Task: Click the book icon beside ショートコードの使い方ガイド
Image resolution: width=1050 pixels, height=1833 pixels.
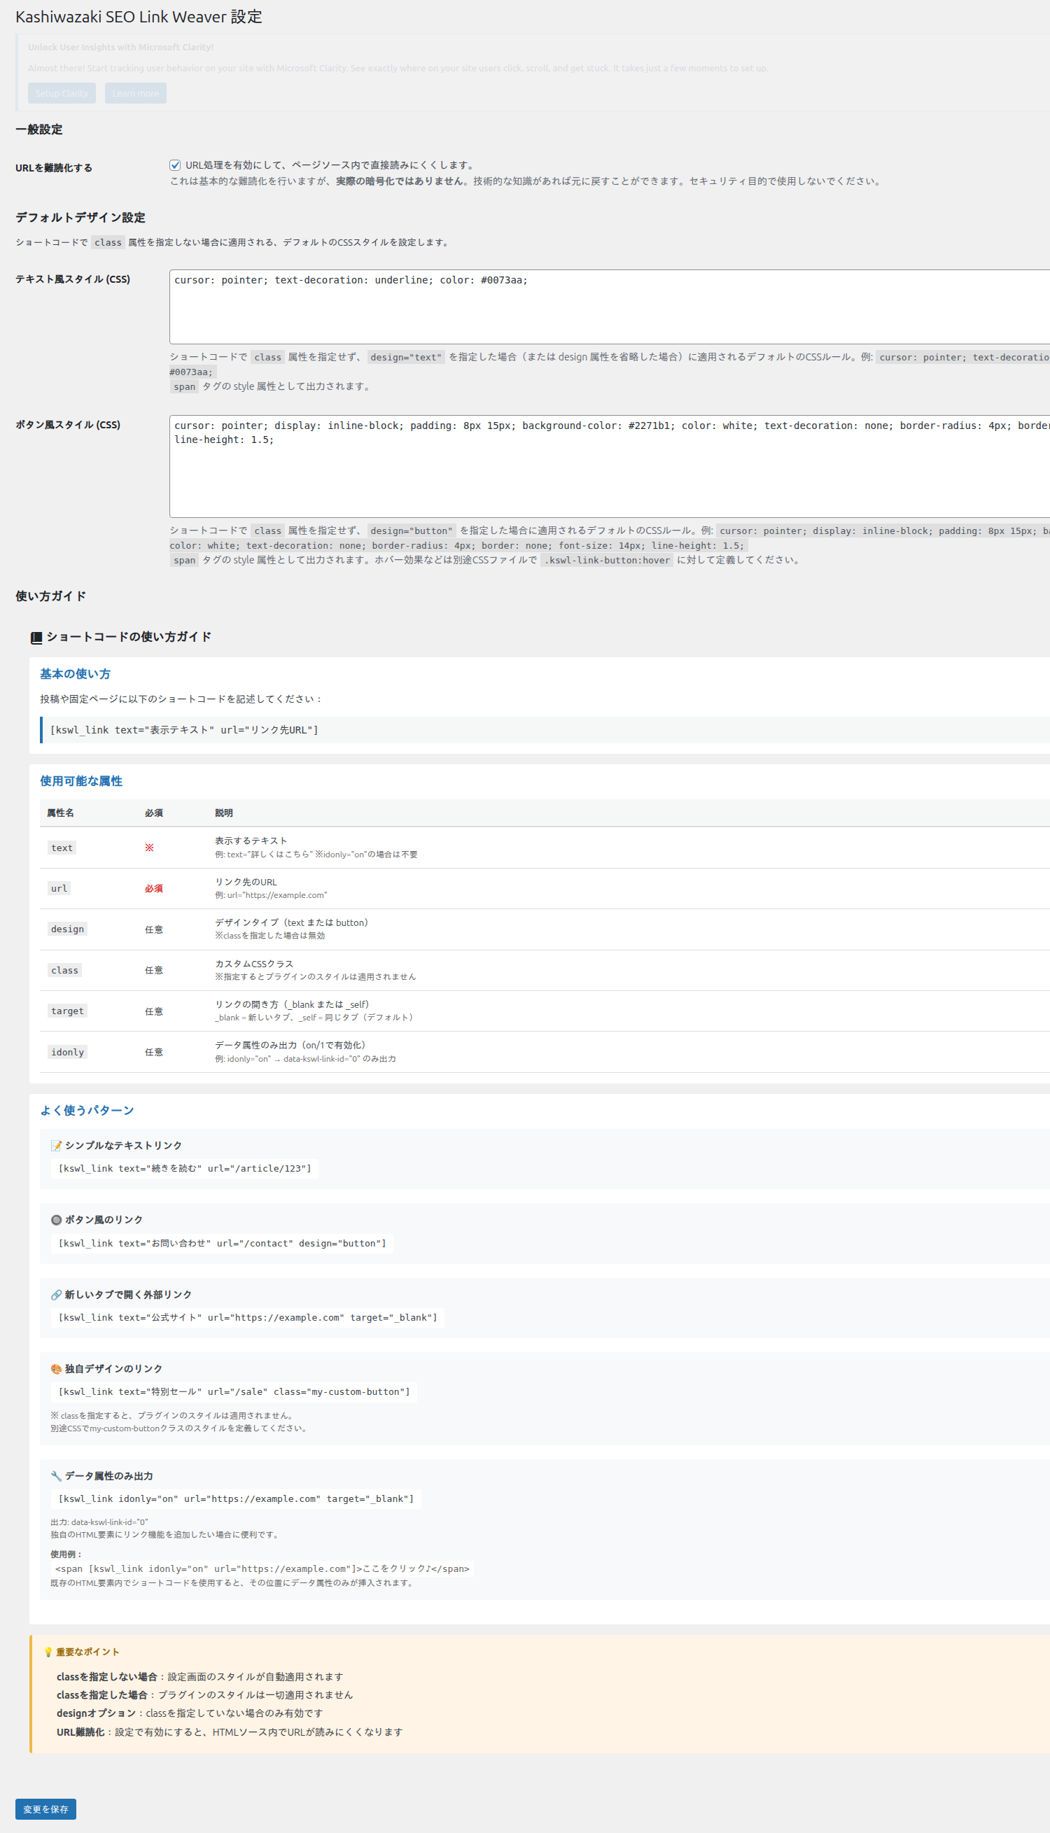Action: 36,638
